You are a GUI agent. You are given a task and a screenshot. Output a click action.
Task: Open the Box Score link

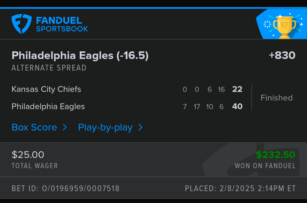[34, 127]
